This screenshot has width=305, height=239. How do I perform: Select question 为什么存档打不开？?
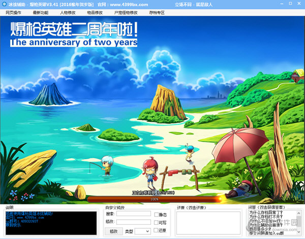pos(266,217)
